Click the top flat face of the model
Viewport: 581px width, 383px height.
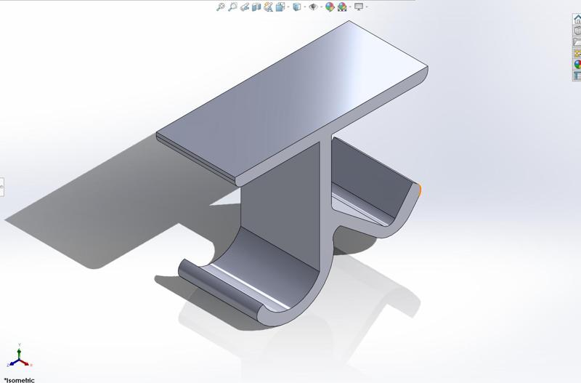pyautogui.click(x=293, y=100)
